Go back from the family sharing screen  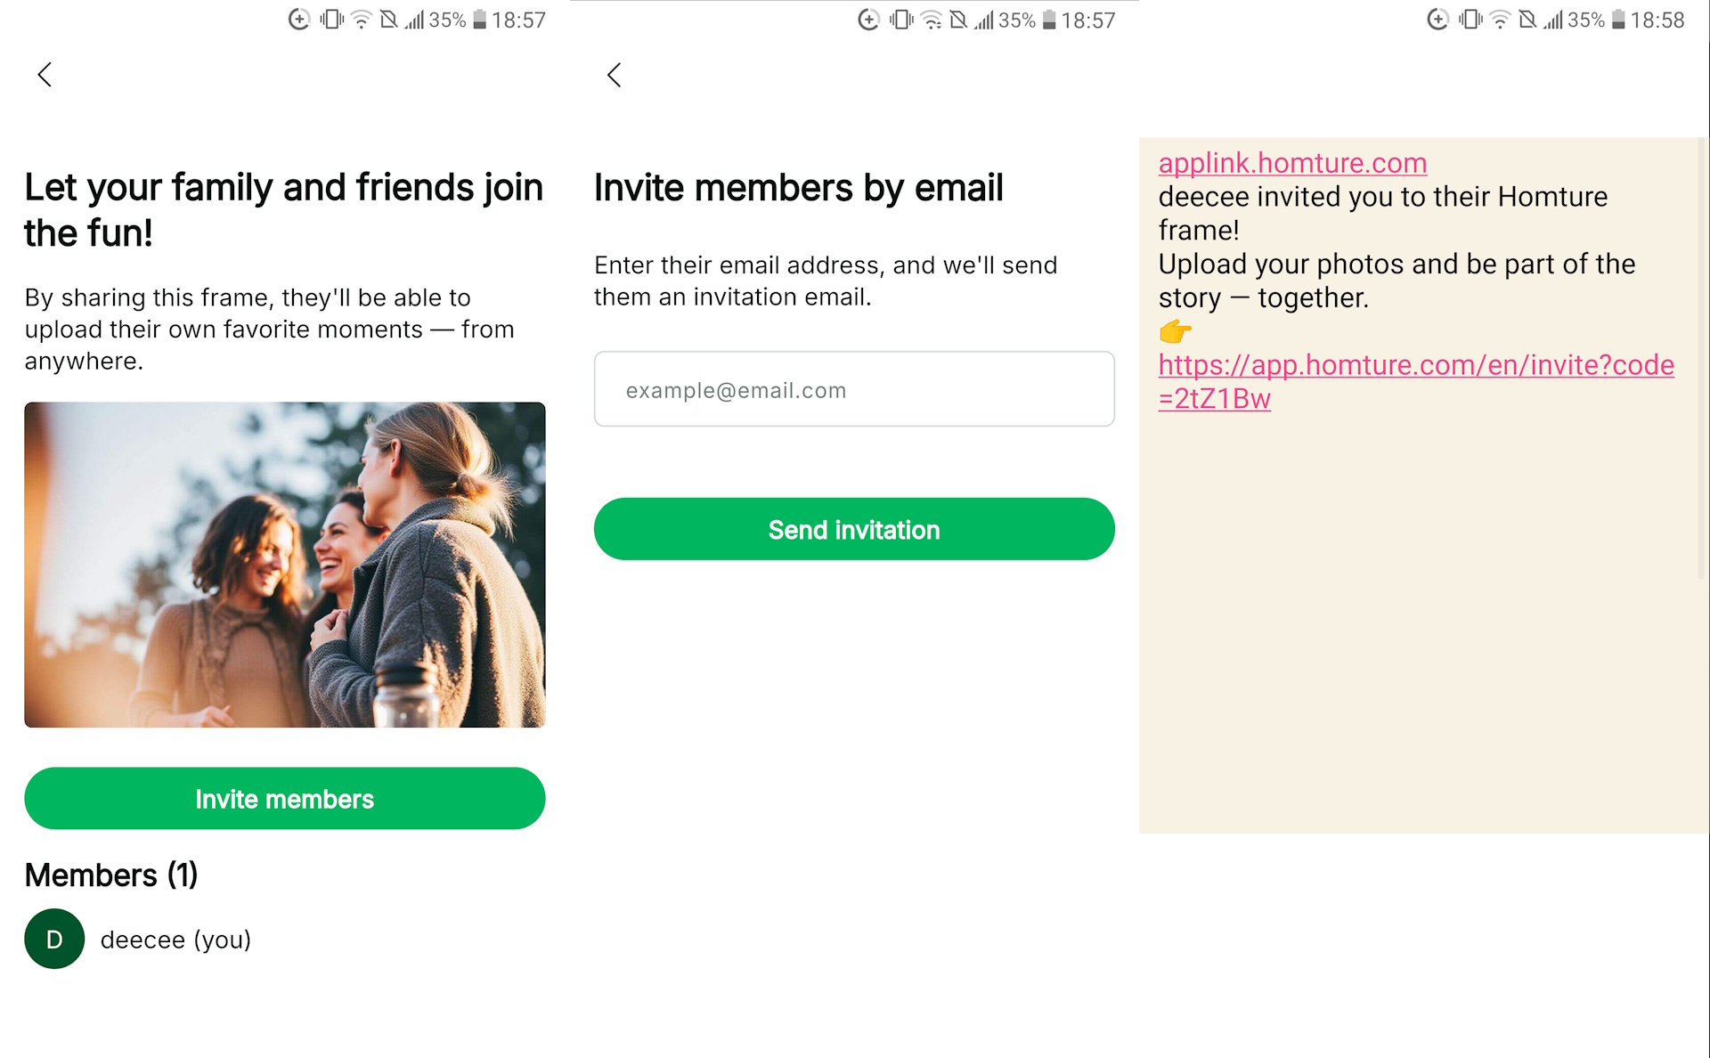point(45,75)
